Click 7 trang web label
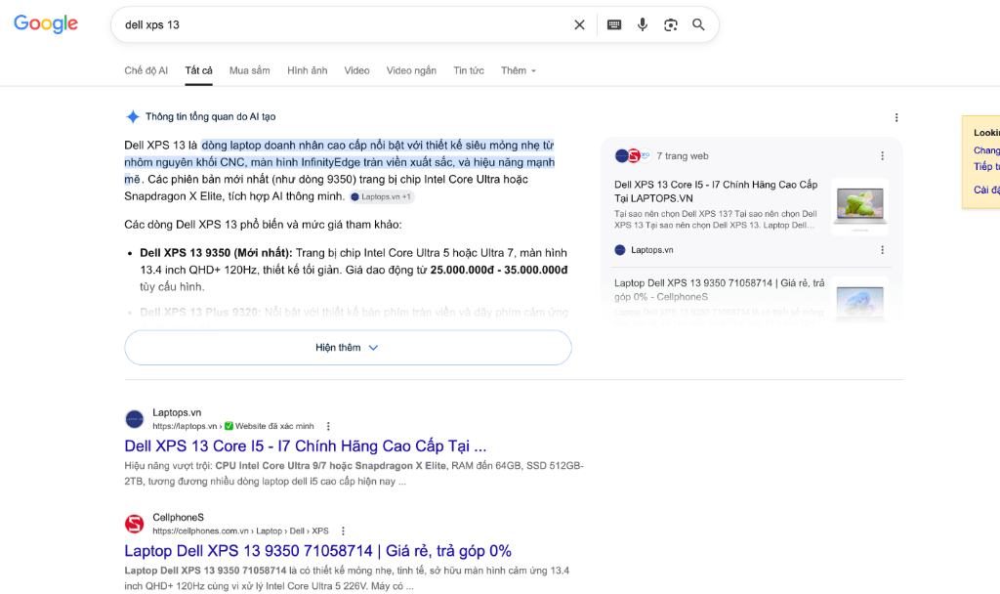This screenshot has width=1000, height=594. click(683, 155)
